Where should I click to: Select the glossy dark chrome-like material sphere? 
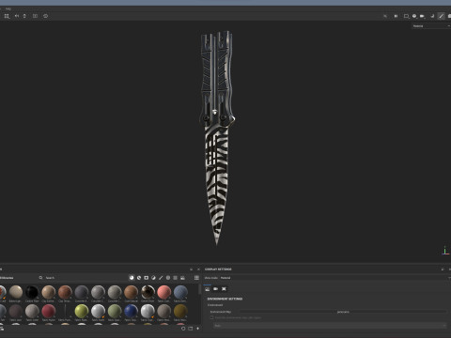(x=148, y=292)
